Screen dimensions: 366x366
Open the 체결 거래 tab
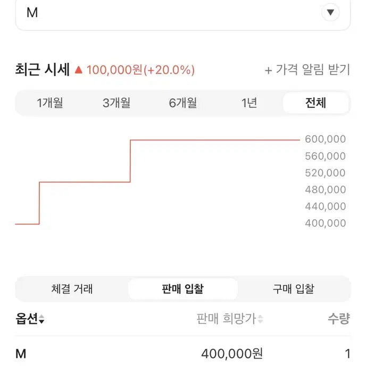coord(72,289)
